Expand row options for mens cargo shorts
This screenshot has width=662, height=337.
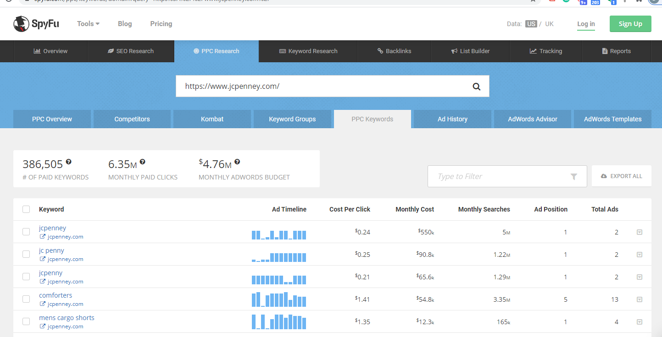tap(640, 322)
